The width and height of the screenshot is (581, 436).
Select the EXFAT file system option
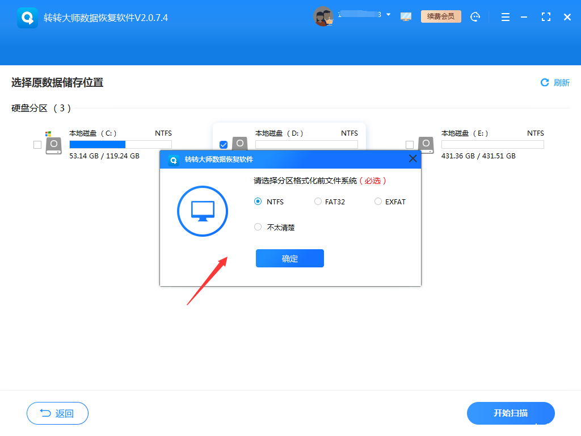[x=378, y=202]
